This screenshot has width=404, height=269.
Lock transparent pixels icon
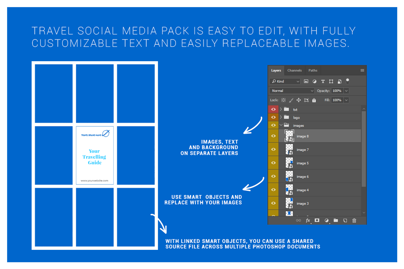[x=283, y=100]
